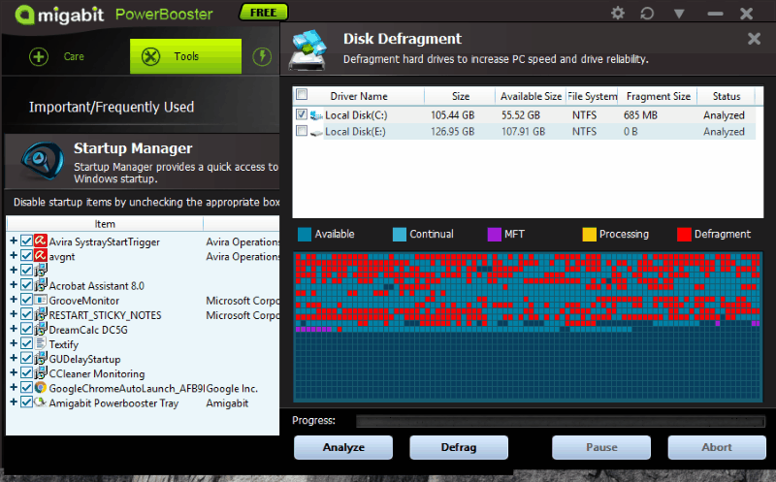The image size is (776, 482).
Task: Click the Available Size column header
Action: pos(531,96)
